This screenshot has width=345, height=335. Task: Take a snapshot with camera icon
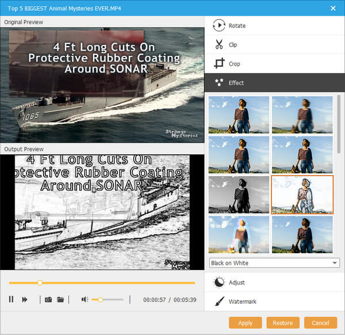click(48, 299)
